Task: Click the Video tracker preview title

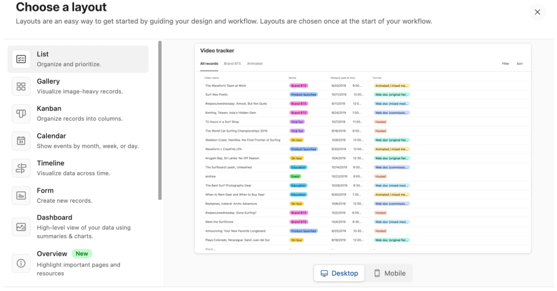Action: tap(217, 51)
